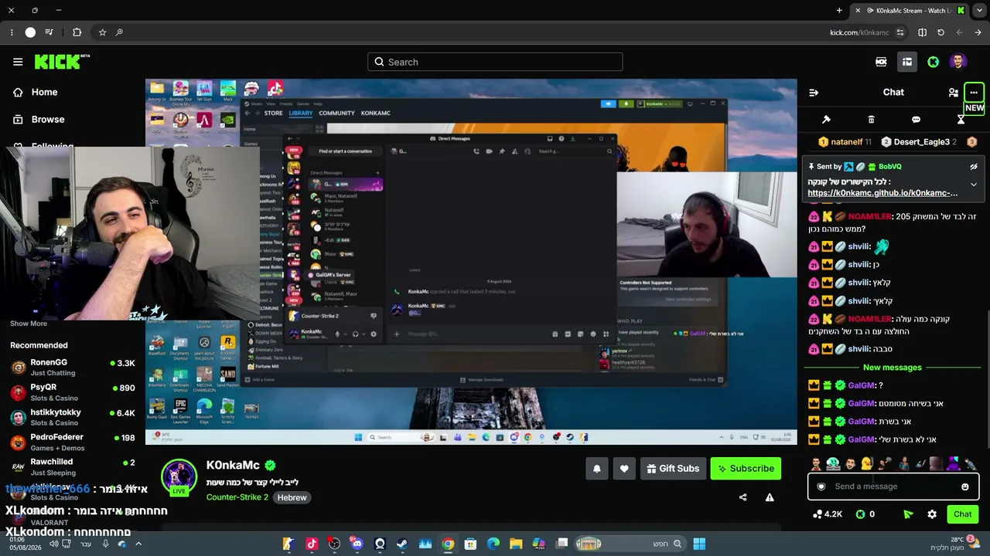Open recommended channel RonenGG
Image resolution: width=990 pixels, height=556 pixels.
click(x=73, y=367)
